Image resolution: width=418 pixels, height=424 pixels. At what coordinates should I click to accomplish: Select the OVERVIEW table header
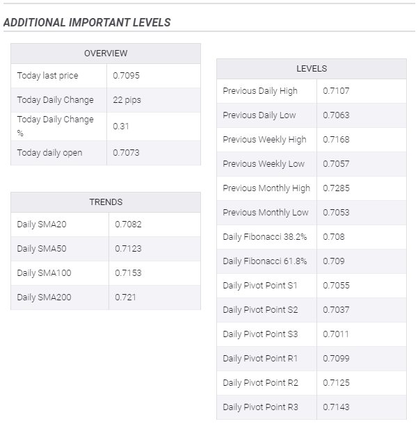[106, 54]
